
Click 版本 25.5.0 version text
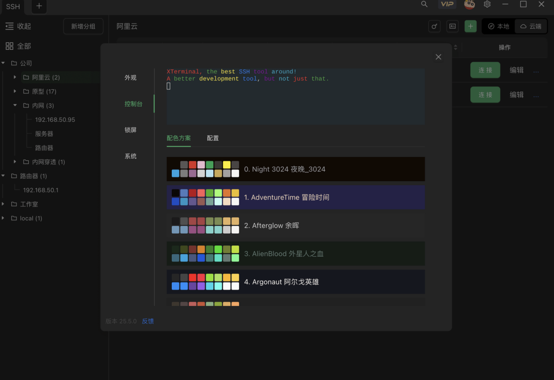(x=121, y=321)
